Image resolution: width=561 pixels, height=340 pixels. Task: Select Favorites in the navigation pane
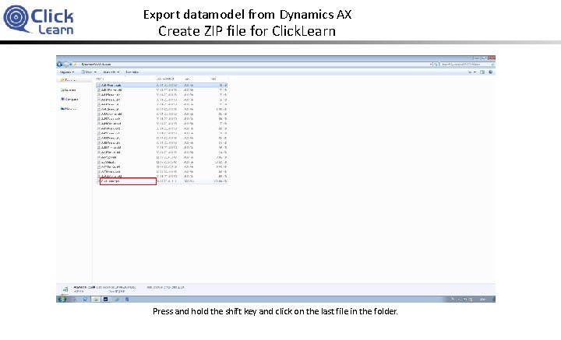pyautogui.click(x=69, y=80)
